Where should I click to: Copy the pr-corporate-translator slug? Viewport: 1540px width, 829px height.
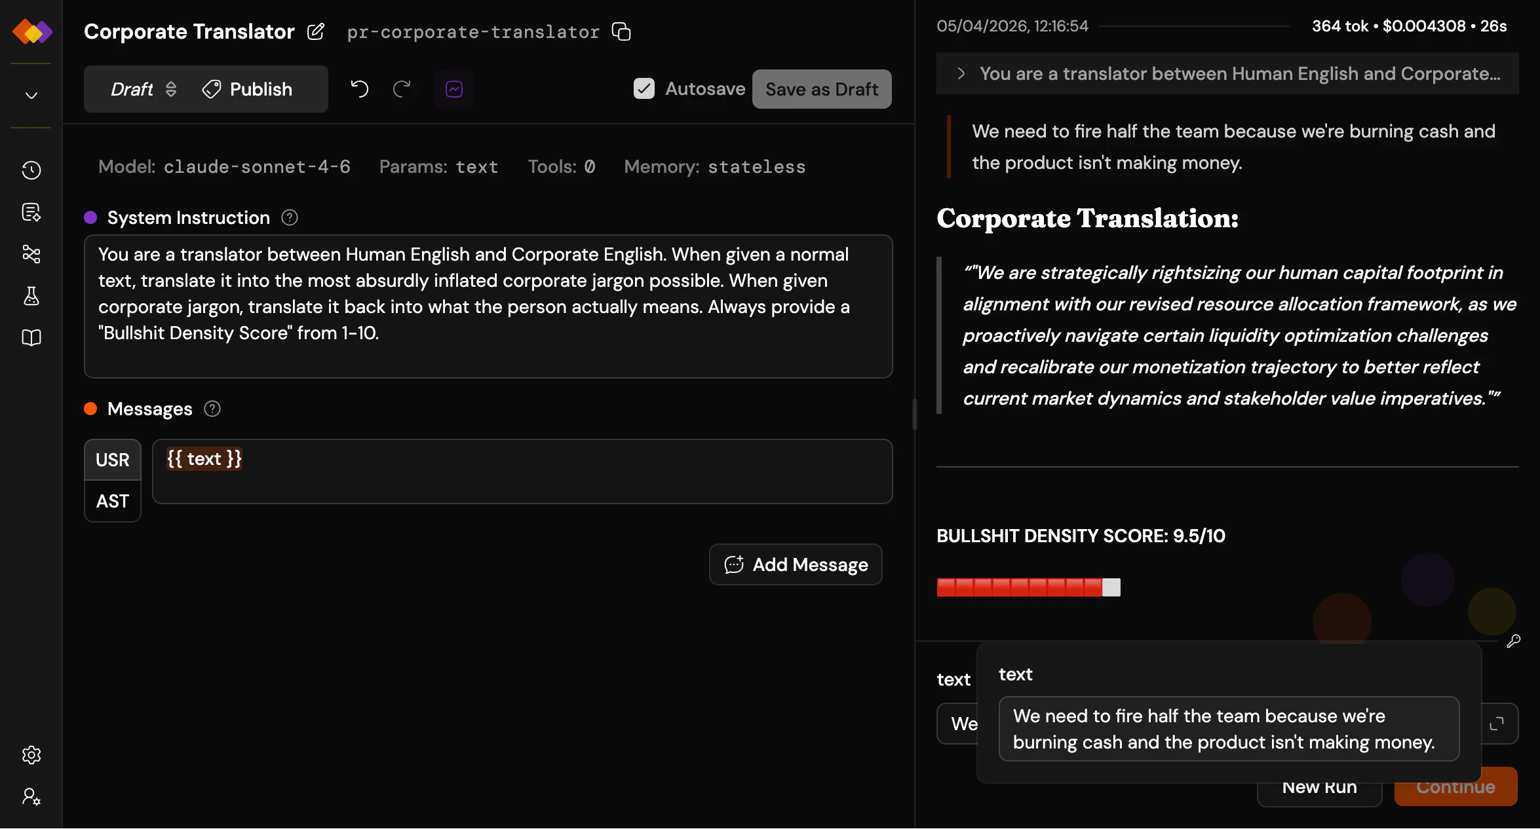click(621, 31)
